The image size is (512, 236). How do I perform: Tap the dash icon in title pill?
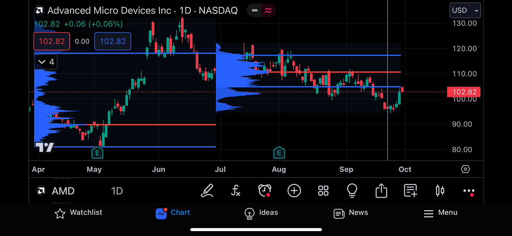click(x=255, y=11)
